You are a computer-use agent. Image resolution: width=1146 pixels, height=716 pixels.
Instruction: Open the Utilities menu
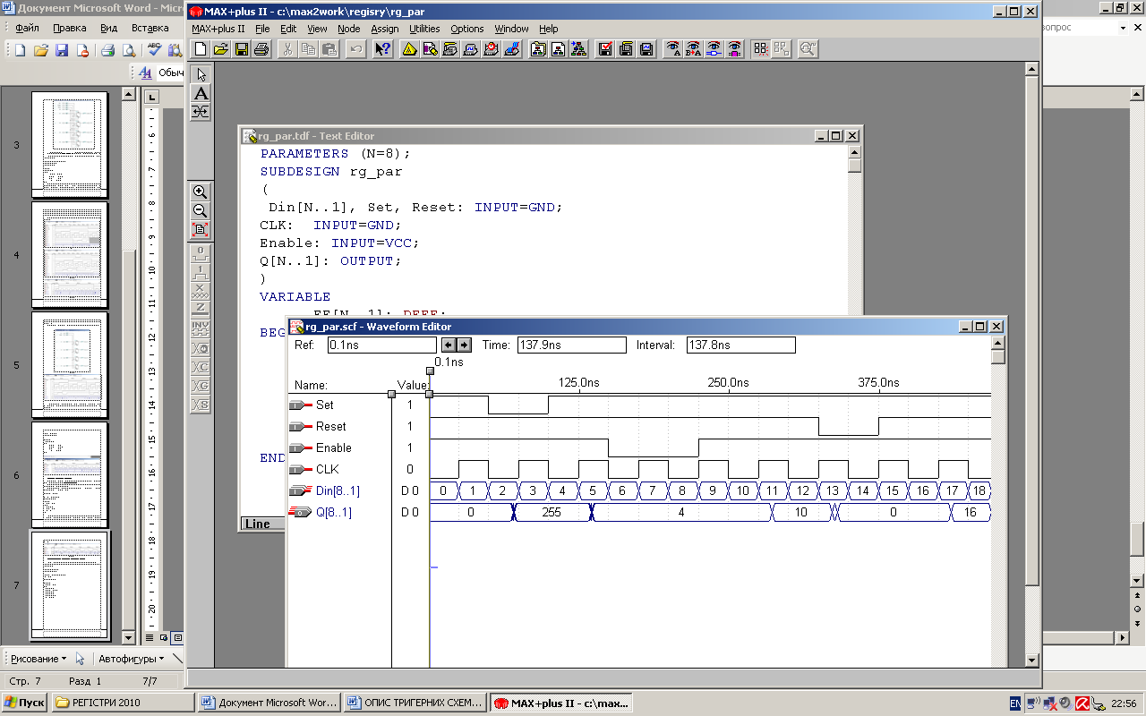[x=424, y=29]
